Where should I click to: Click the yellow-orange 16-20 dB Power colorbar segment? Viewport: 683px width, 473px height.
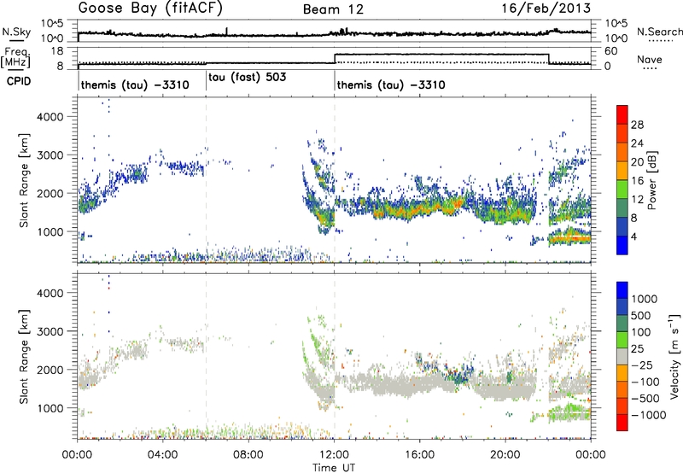coord(622,170)
